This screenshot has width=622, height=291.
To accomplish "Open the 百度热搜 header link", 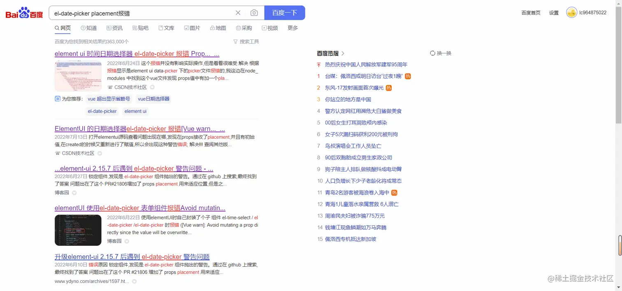I will pyautogui.click(x=331, y=53).
